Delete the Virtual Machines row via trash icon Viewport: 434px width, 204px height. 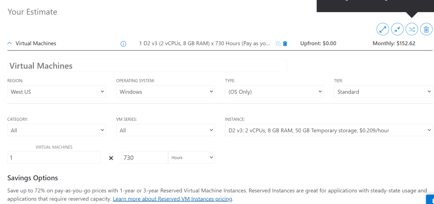point(285,44)
